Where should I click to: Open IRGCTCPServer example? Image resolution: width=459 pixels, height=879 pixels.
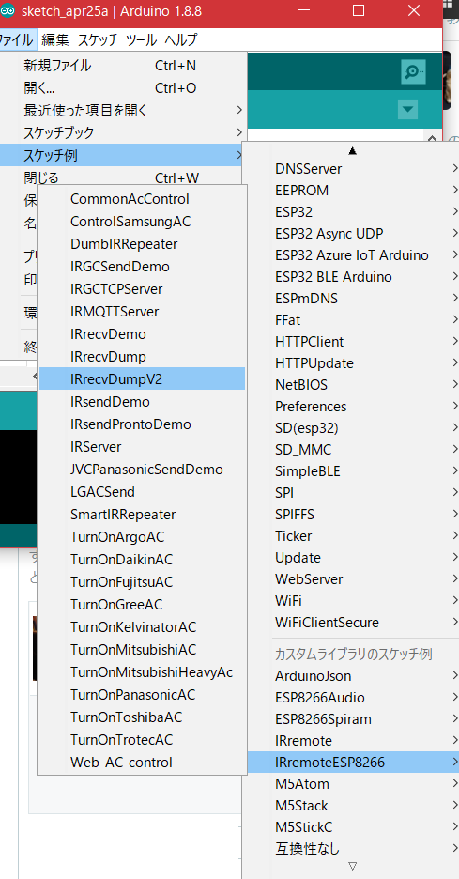(x=142, y=289)
